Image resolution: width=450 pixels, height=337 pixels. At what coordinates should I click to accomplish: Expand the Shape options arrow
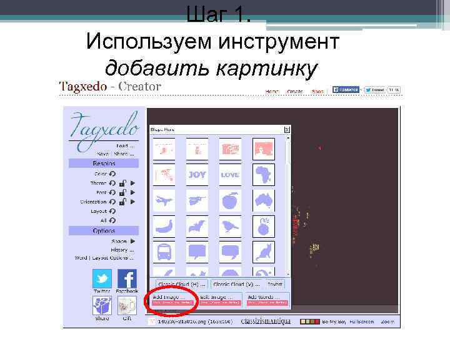pos(132,241)
